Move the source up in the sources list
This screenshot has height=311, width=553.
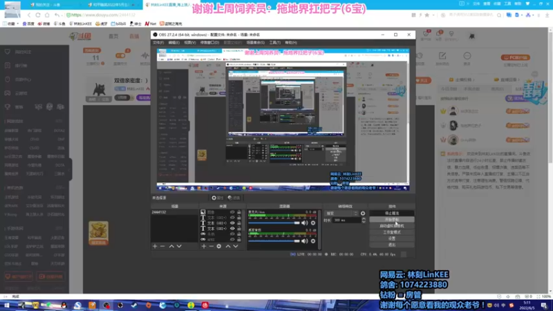(x=228, y=246)
